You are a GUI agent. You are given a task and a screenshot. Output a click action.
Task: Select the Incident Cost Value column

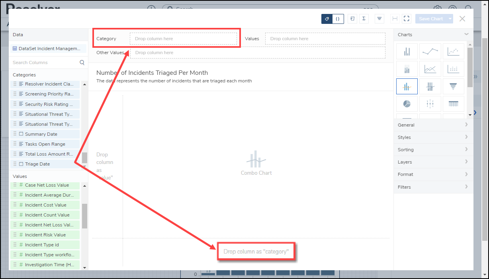[45, 205]
